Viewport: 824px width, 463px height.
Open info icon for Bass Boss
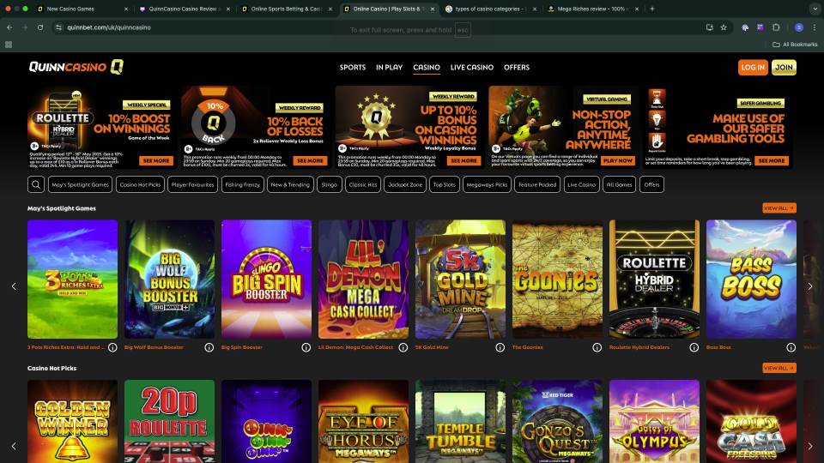tap(791, 347)
